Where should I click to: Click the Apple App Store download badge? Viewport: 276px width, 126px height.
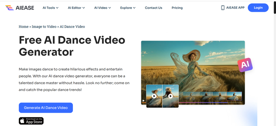(31, 121)
